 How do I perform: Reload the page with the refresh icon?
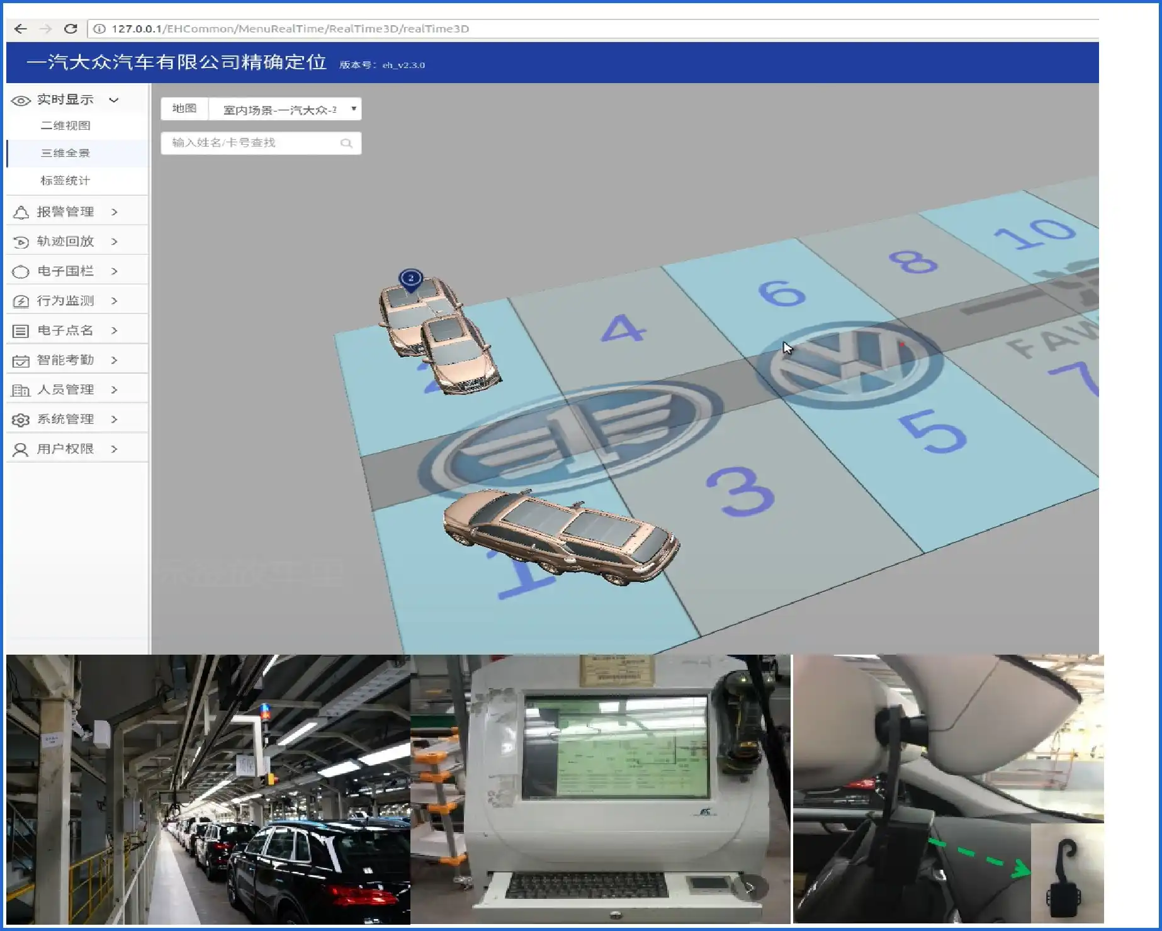click(71, 28)
